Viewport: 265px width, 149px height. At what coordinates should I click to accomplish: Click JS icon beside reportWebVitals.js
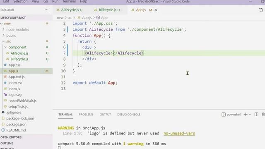[x=5, y=100]
